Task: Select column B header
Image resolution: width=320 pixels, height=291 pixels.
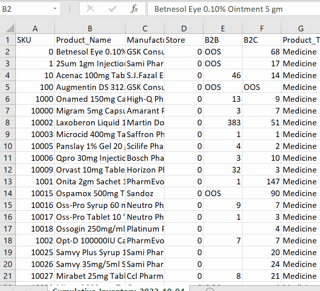Action: 90,28
